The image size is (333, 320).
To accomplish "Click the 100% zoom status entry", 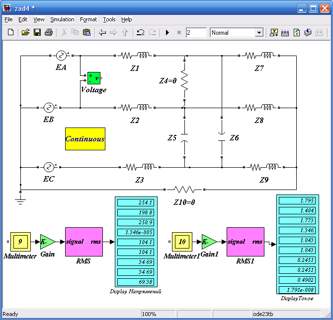I will point(158,314).
